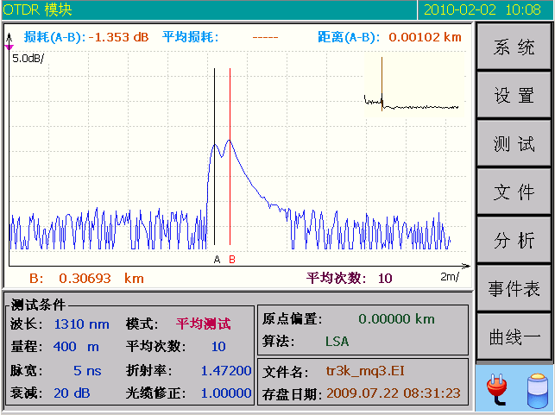Click the B cursor label under graph
Screen dimensions: 555x415
click(x=232, y=260)
